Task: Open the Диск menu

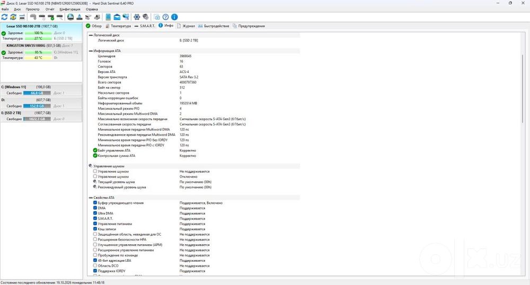Action: (17, 9)
